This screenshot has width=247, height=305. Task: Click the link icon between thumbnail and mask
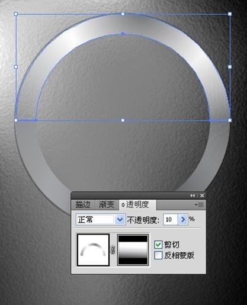(113, 250)
